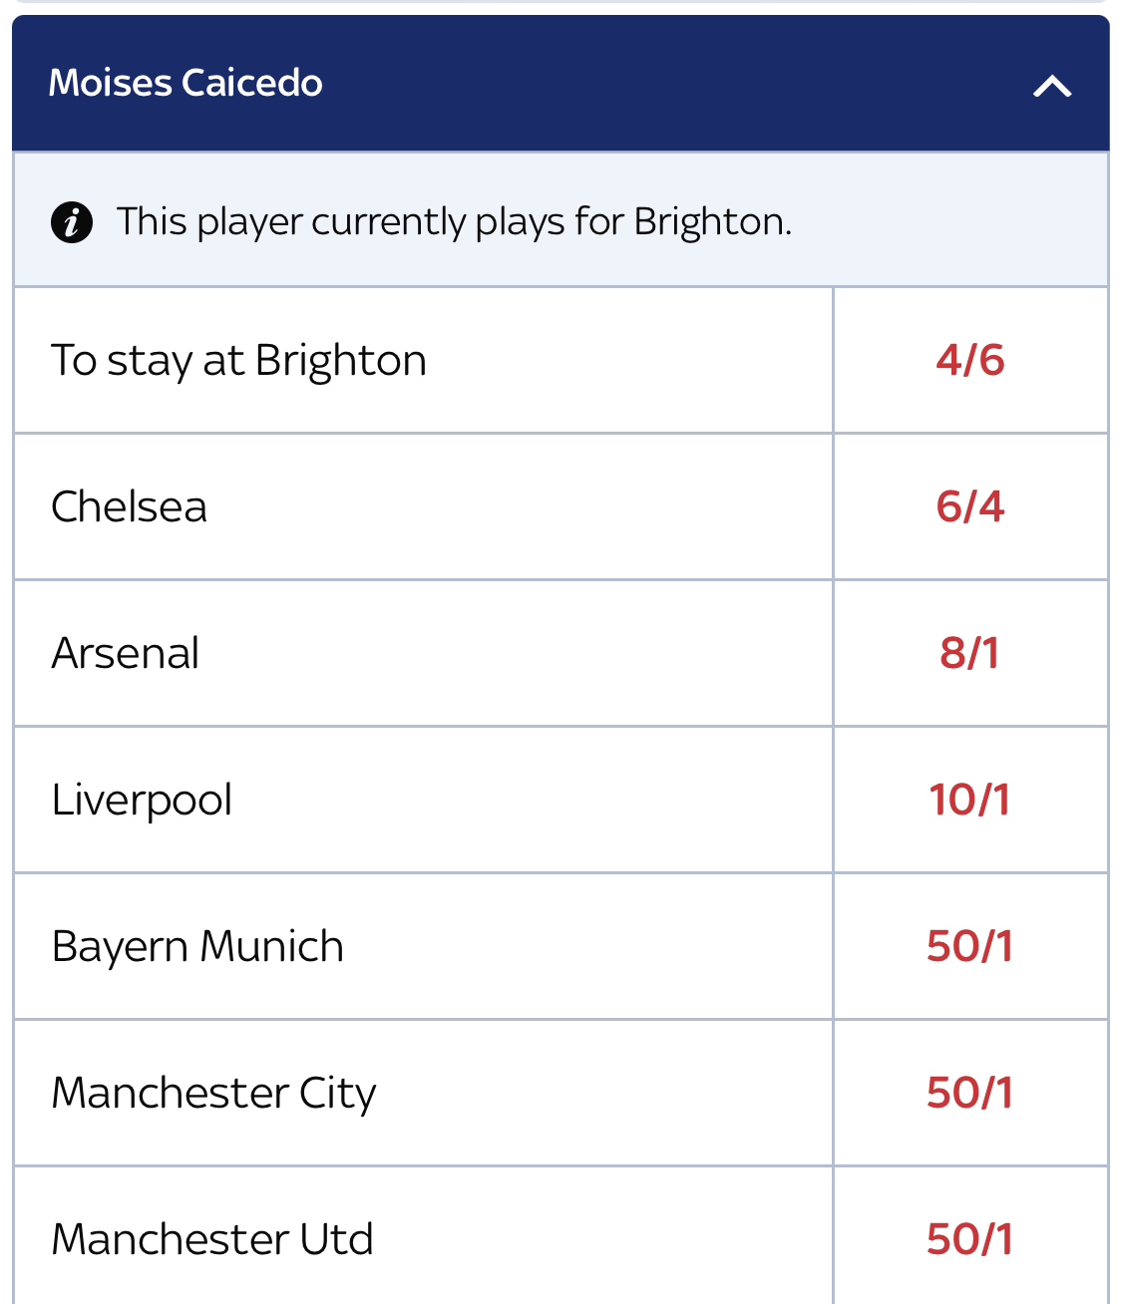Select 6/4 odds for Chelsea

pos(970,506)
